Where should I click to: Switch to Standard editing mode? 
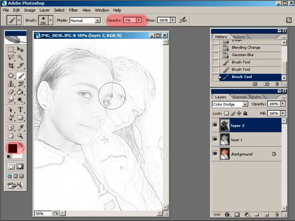(11, 166)
